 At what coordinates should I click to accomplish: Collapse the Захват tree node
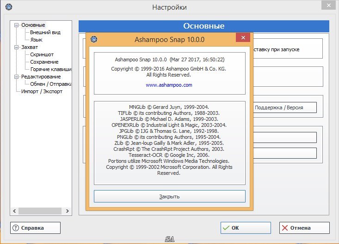pyautogui.click(x=16, y=47)
